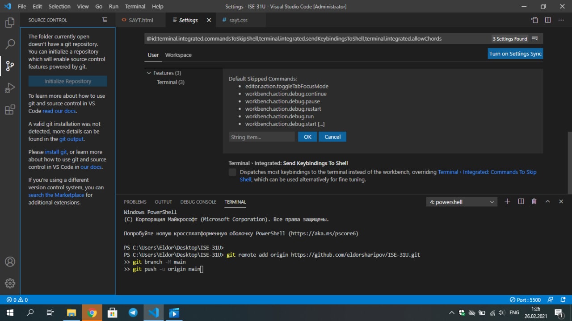Switch to the SAYT.html tab
The height and width of the screenshot is (321, 572).
[140, 20]
